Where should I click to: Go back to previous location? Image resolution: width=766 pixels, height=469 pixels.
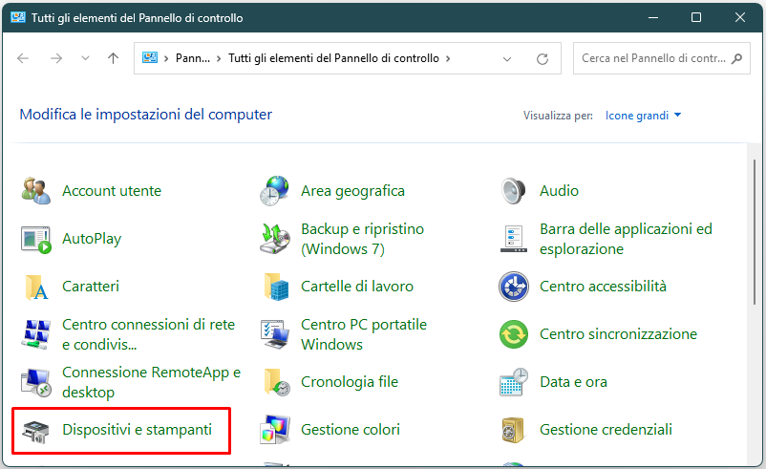[x=23, y=58]
